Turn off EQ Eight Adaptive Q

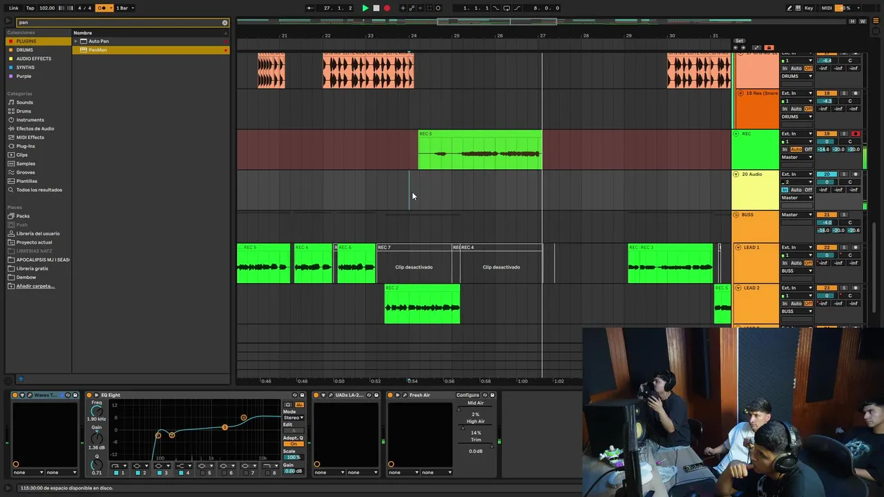[294, 444]
